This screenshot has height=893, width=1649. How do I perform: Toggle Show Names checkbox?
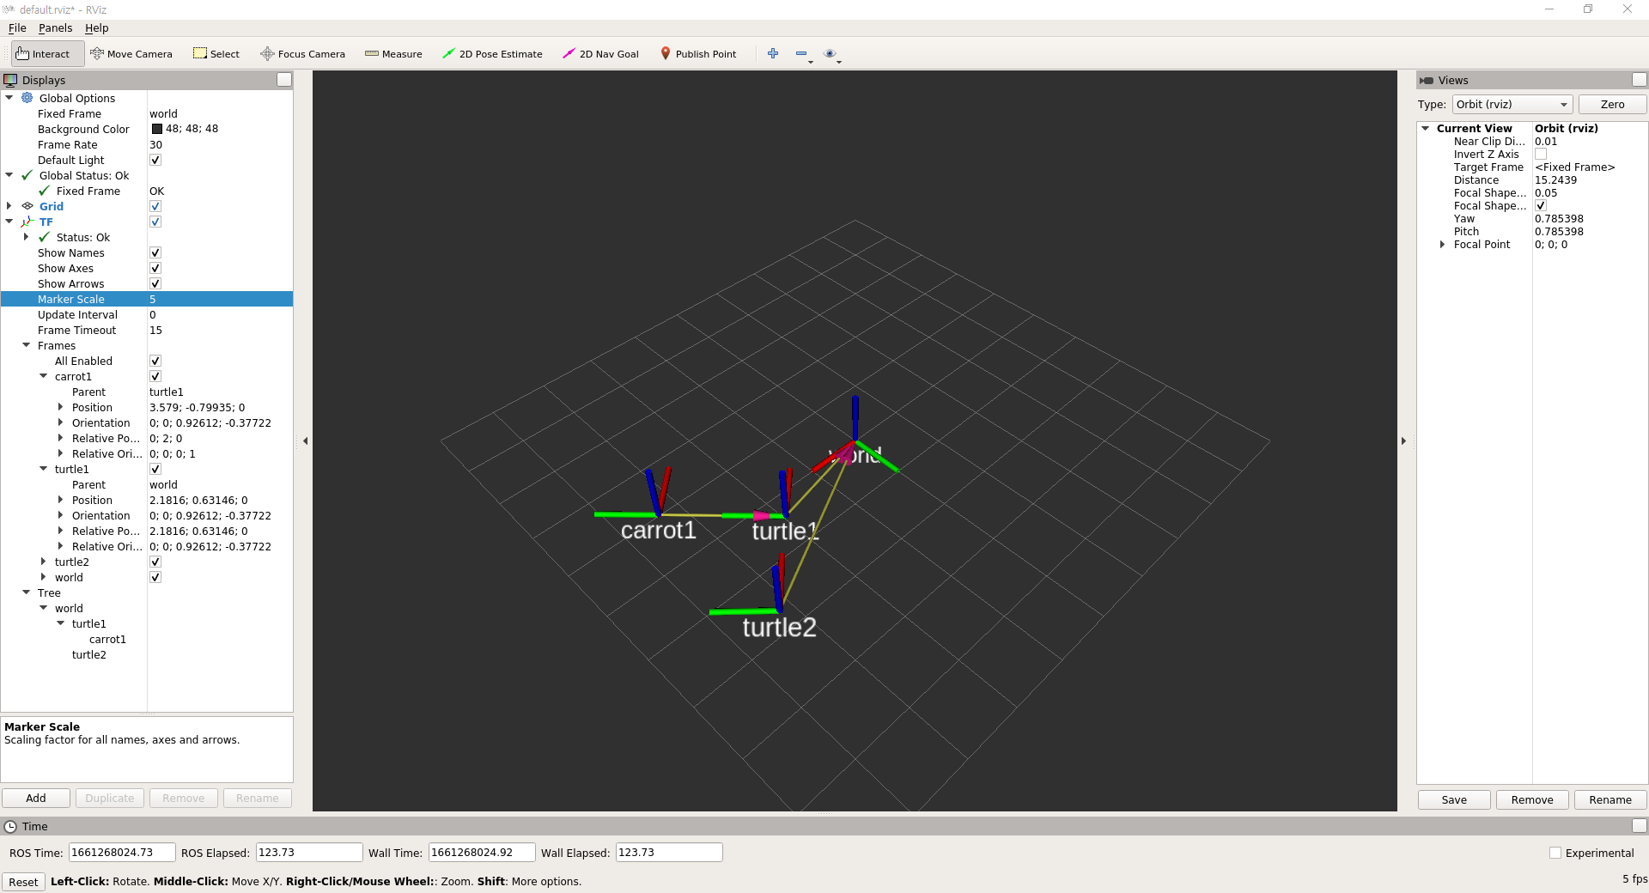155,252
